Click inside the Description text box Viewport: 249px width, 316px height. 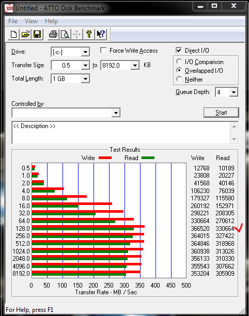pyautogui.click(x=121, y=133)
